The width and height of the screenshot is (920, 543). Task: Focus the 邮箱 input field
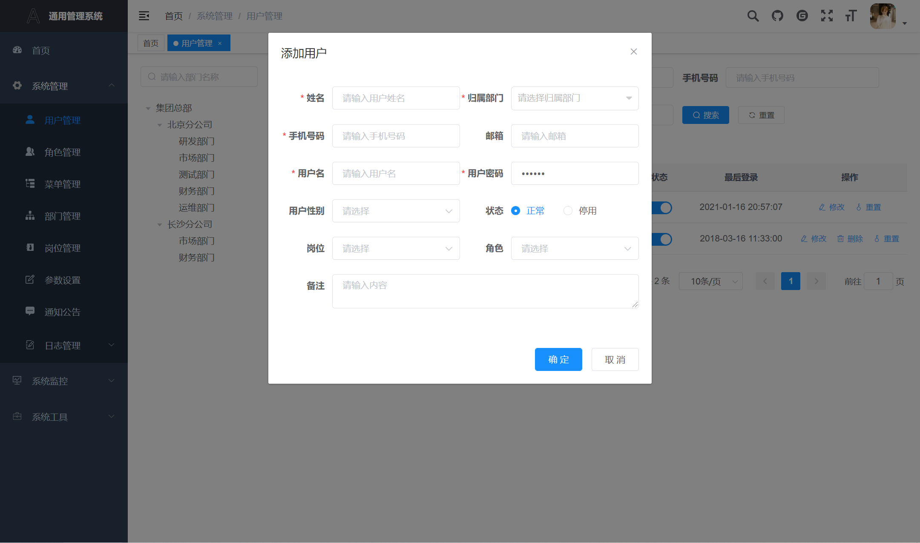click(x=575, y=136)
